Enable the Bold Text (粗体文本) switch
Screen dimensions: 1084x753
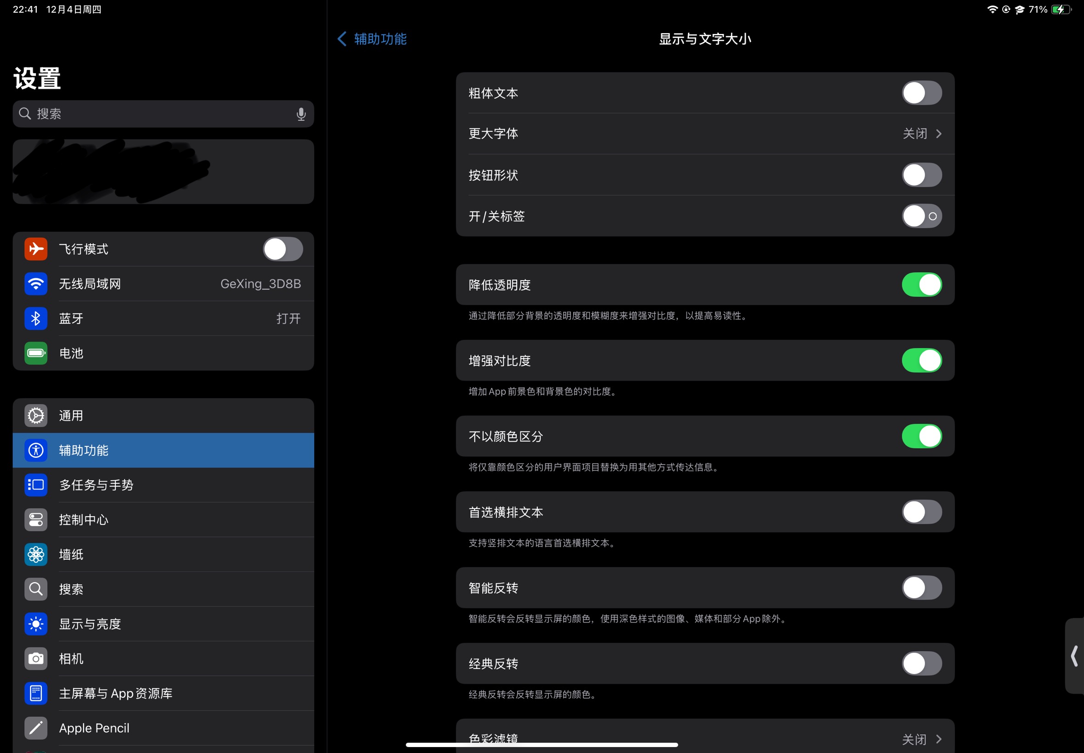921,93
